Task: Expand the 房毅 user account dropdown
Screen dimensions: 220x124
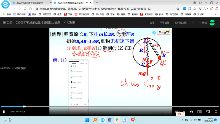Action: point(203,23)
